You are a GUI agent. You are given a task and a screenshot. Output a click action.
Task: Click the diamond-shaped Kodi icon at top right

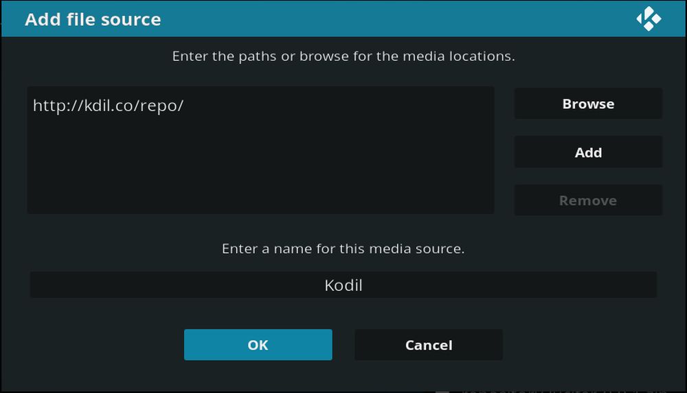(649, 19)
